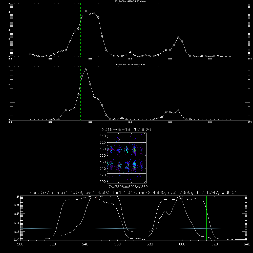Select the 'max2 4.990' readout
The width and height of the screenshot is (253, 253).
(152, 193)
